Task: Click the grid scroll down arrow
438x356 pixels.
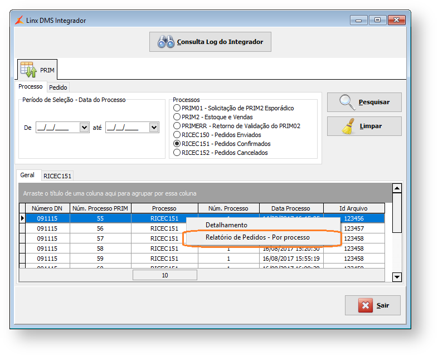Action: (x=397, y=277)
